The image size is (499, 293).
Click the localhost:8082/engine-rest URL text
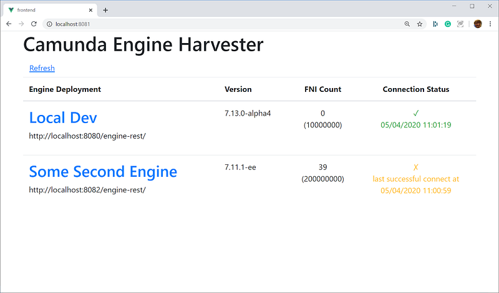point(87,190)
